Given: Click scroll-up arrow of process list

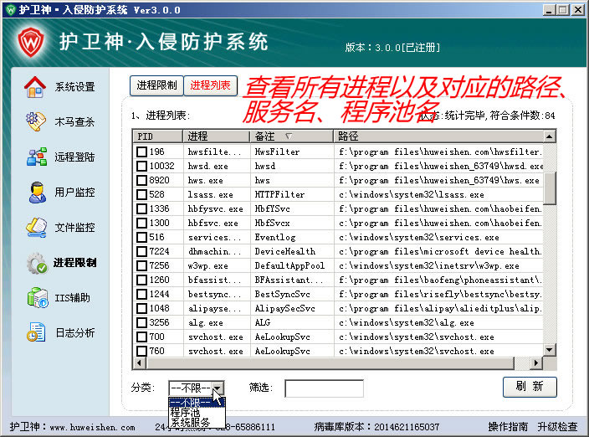Looking at the screenshot, I should coord(550,136).
